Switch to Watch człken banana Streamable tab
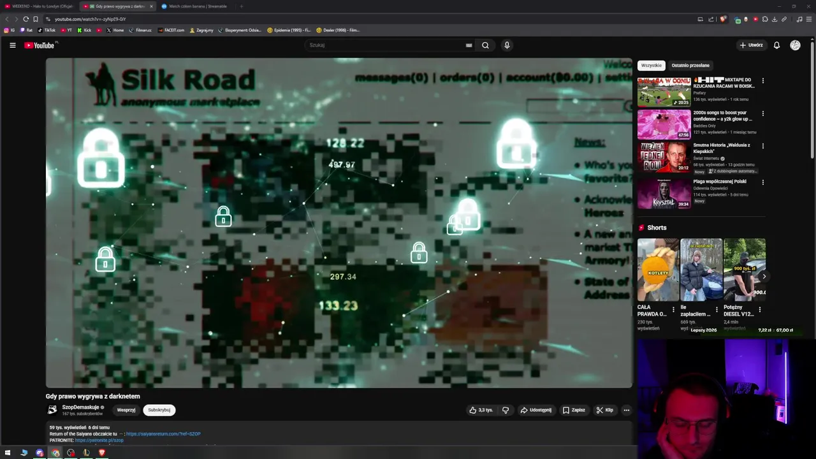 point(194,6)
